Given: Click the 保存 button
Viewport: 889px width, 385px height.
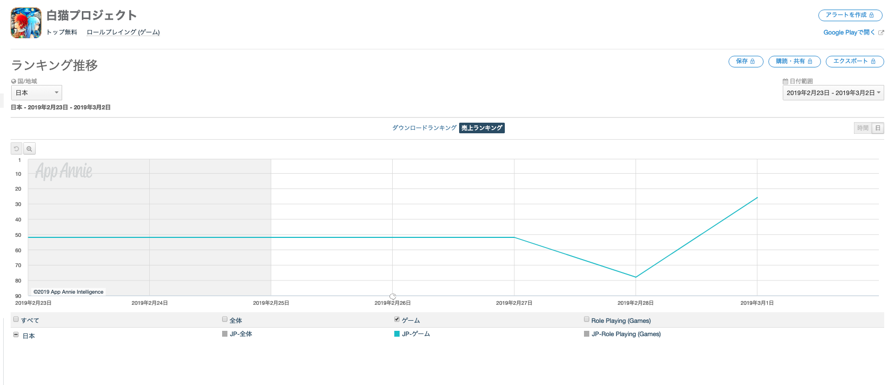Looking at the screenshot, I should [x=746, y=62].
